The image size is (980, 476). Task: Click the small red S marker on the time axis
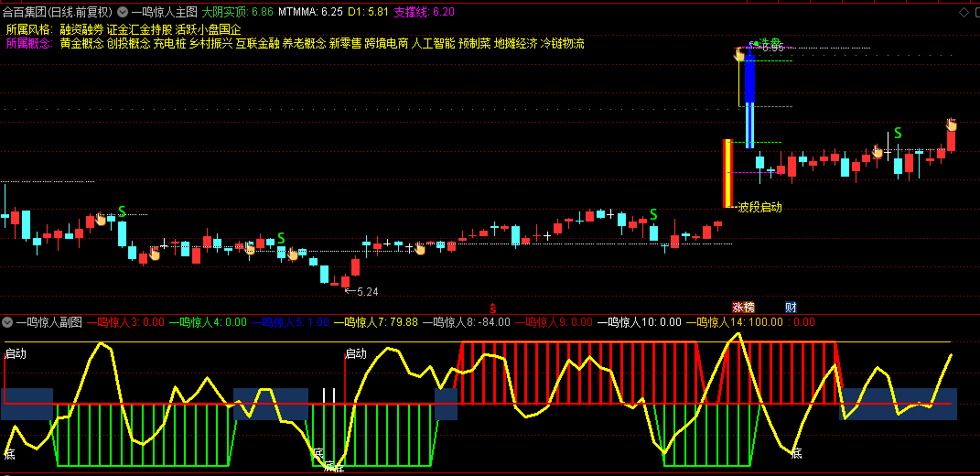(492, 308)
